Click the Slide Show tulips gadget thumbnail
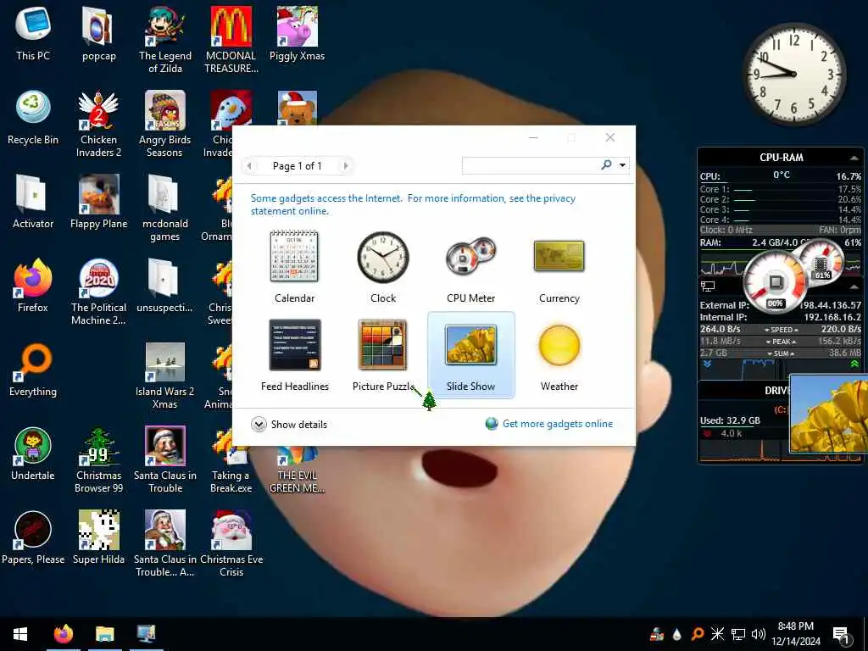 pos(829,414)
